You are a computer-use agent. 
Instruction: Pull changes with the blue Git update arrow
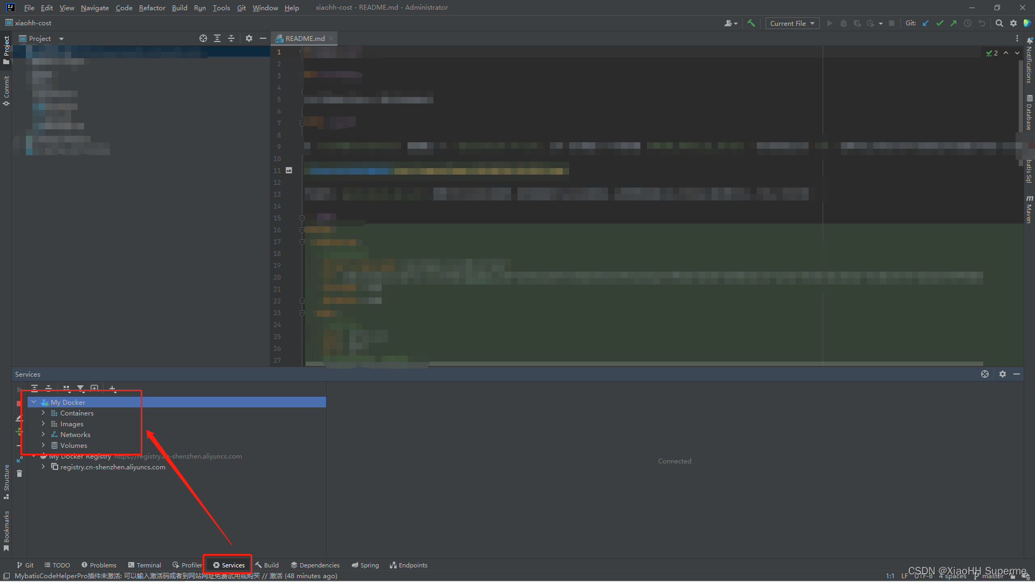coord(926,23)
